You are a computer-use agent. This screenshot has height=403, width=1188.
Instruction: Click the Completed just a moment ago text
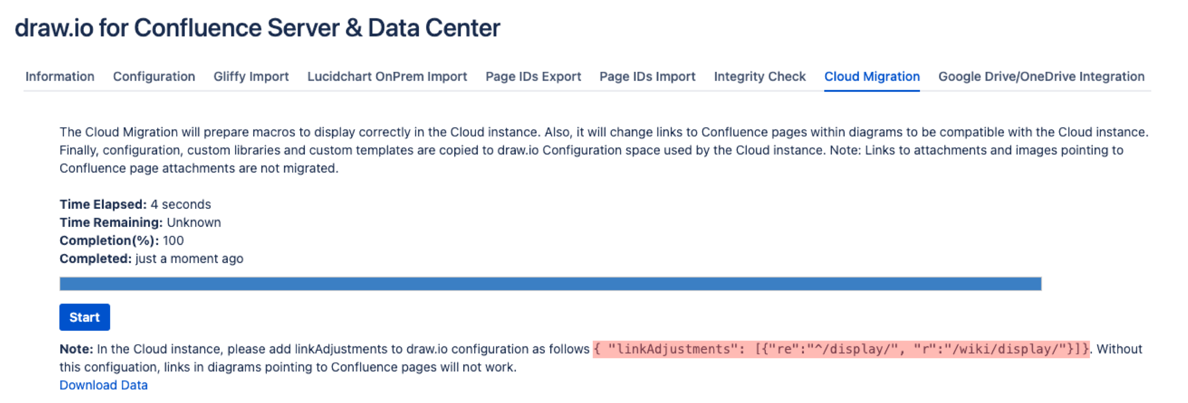point(152,258)
